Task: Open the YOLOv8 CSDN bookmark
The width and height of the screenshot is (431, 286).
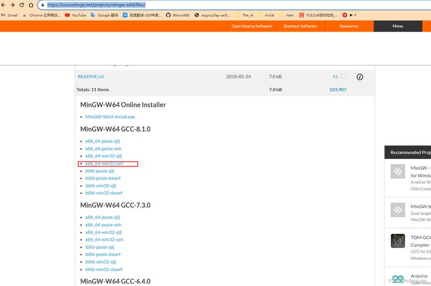Action: (319, 15)
